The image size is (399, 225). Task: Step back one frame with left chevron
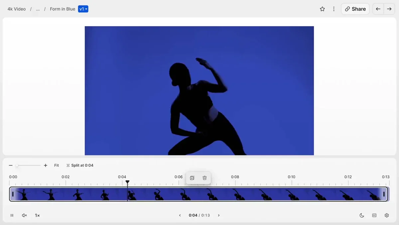coord(180,215)
